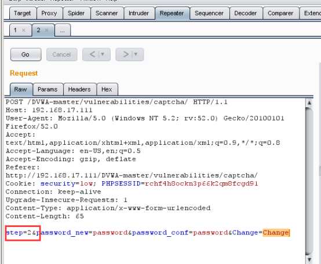This screenshot has width=321, height=264.
Task: Click the 'Connection: keep-alive' header line
Action: 53,192
